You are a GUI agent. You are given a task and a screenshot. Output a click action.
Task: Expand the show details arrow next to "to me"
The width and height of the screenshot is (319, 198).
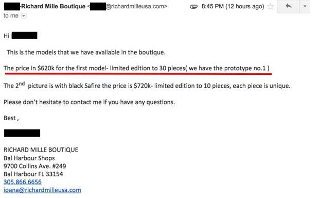coord(24,15)
